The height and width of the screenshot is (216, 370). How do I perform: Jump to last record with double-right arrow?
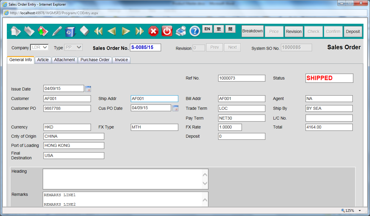139,31
